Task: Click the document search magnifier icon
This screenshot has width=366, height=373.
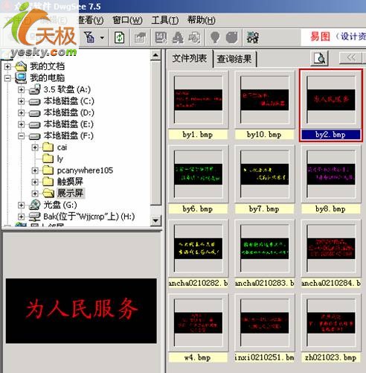Action: pyautogui.click(x=319, y=58)
